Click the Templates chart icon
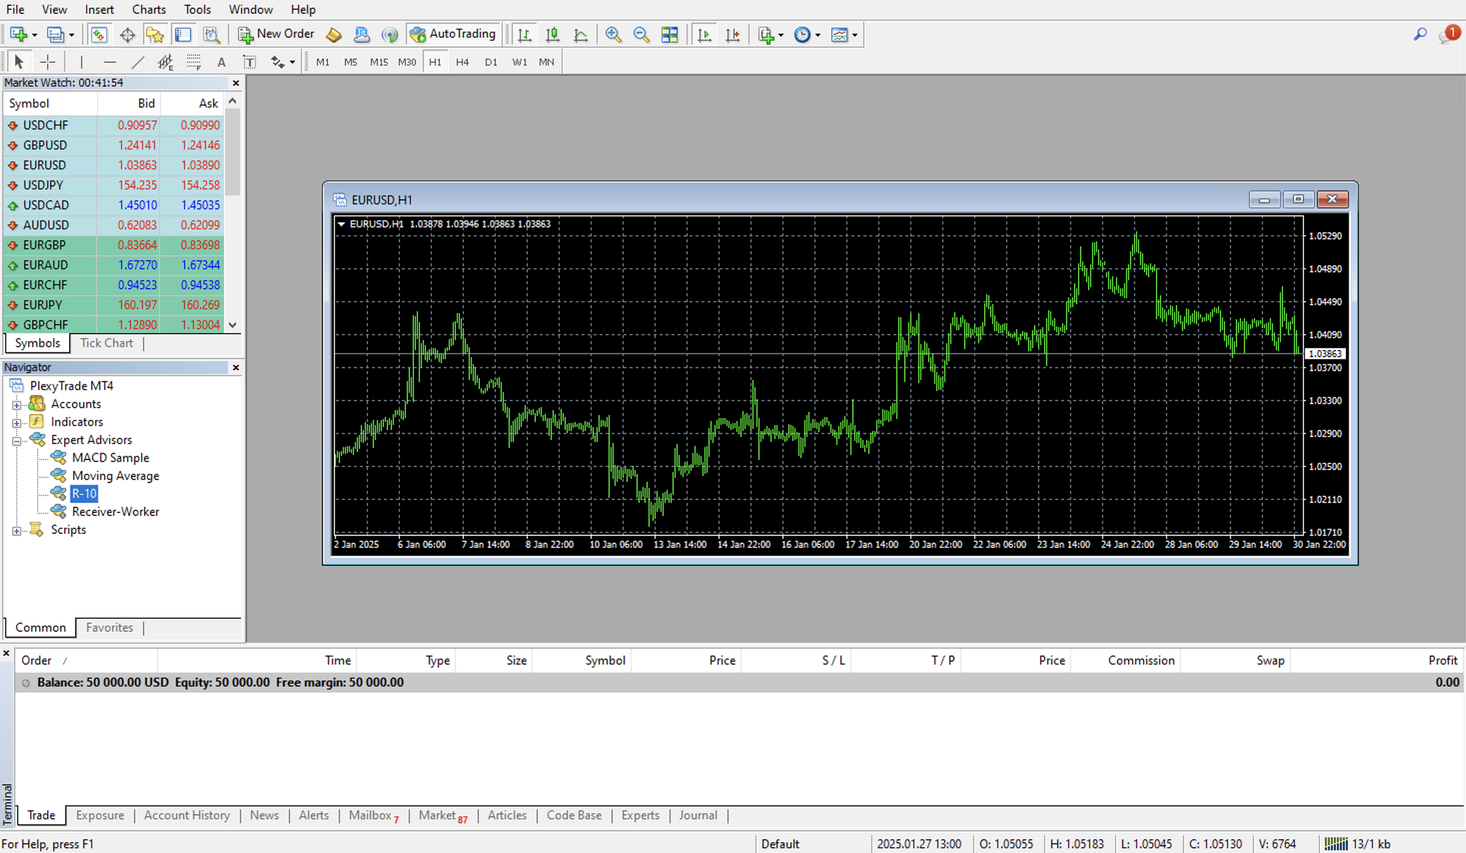The height and width of the screenshot is (853, 1466). coord(839,35)
